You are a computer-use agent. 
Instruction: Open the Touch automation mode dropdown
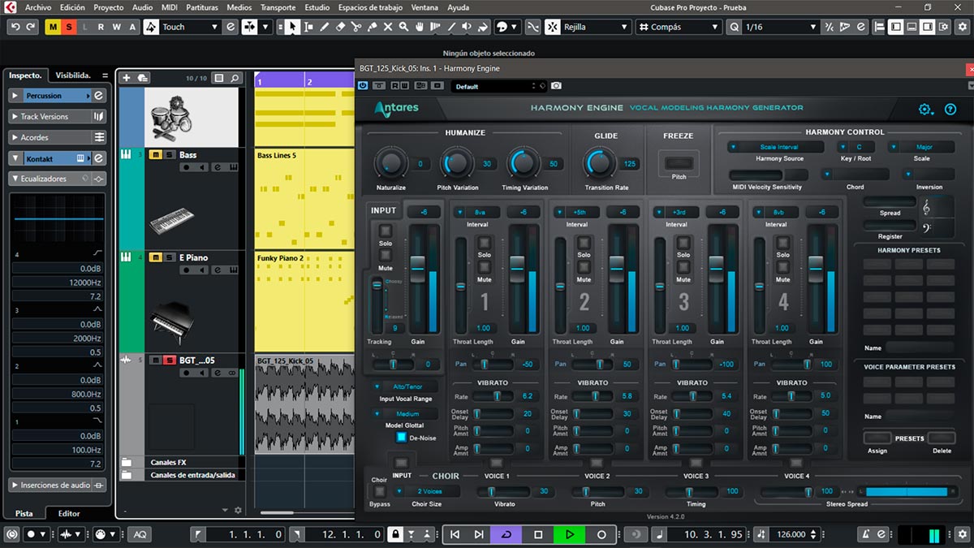192,27
